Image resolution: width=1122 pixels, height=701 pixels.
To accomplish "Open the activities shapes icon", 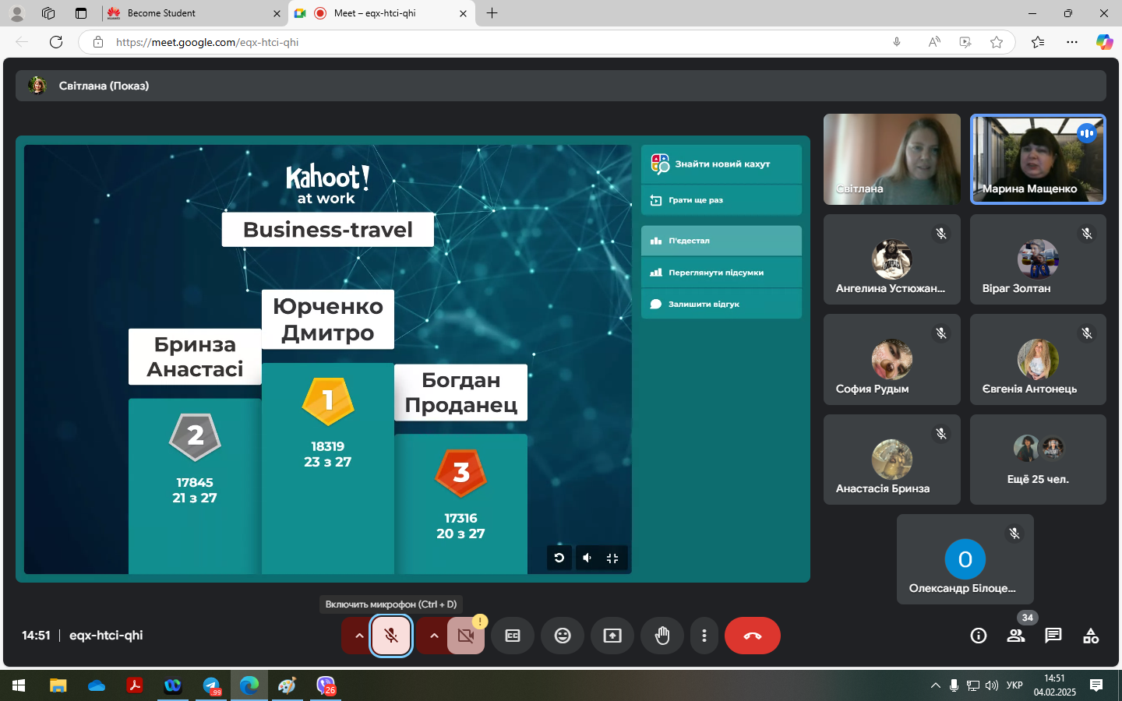I will (x=1091, y=636).
